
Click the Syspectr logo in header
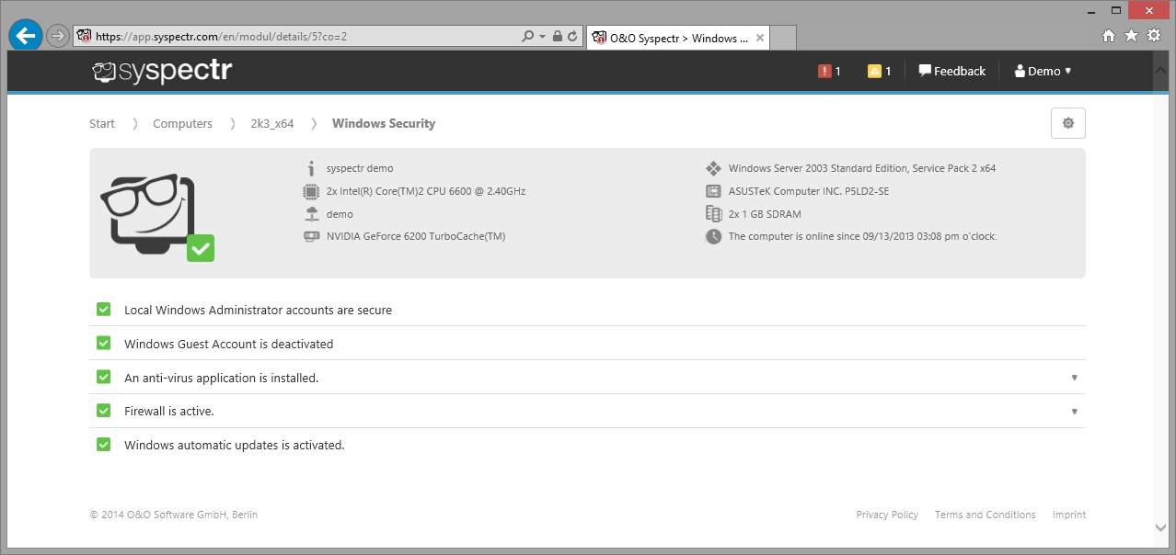[x=162, y=71]
